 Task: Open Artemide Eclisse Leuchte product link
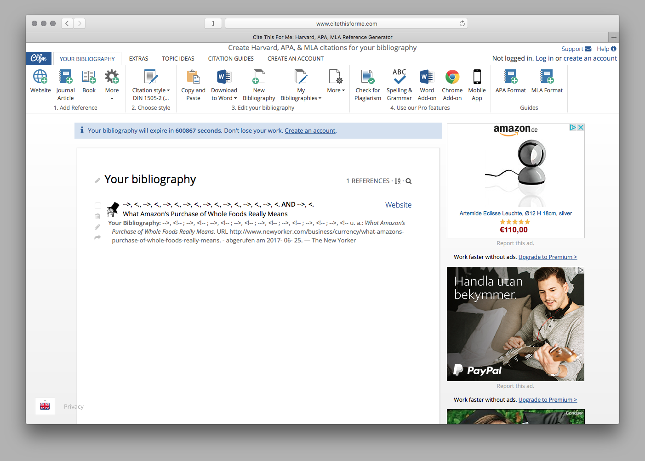[x=515, y=214]
